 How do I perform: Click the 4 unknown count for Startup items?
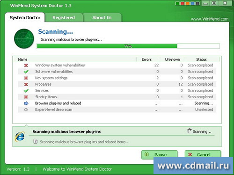point(182,97)
